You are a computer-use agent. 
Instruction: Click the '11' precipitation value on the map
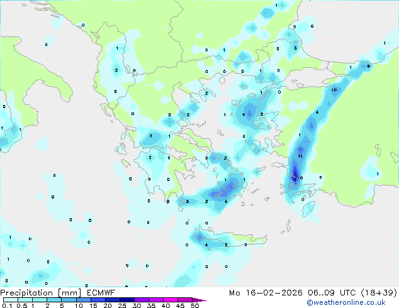point(300,157)
